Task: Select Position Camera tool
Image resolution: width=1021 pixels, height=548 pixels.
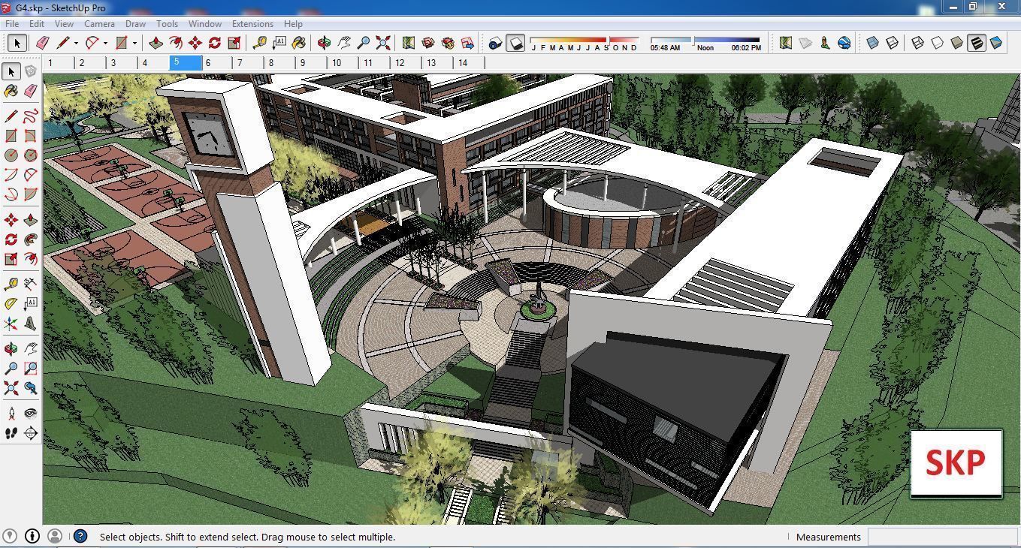Action: 11,414
